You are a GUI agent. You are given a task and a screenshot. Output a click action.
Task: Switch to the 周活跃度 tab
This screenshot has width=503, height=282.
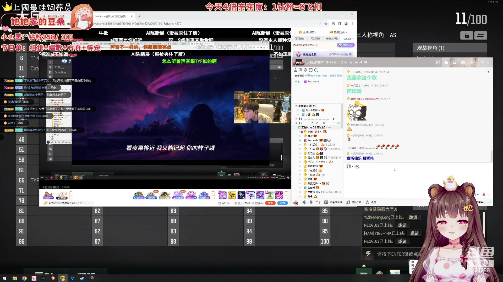coord(315,39)
